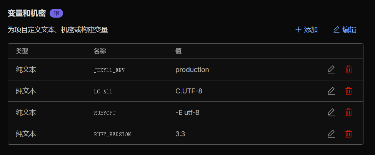Delete the JEKYLL_ENV variable
Viewport: 375px width, 155px height.
(348, 70)
